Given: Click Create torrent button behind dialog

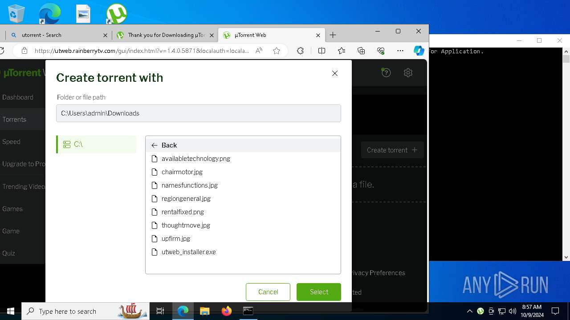Looking at the screenshot, I should pyautogui.click(x=392, y=150).
